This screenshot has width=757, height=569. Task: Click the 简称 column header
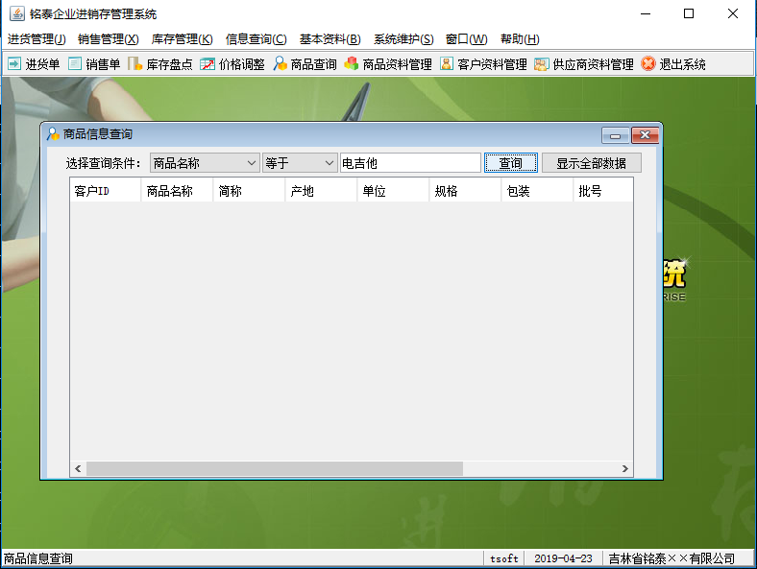(249, 191)
